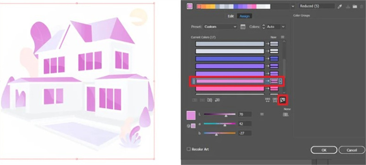Click the exclude selected colors icon
Image resolution: width=366 pixels, height=165 pixels.
coord(210,100)
